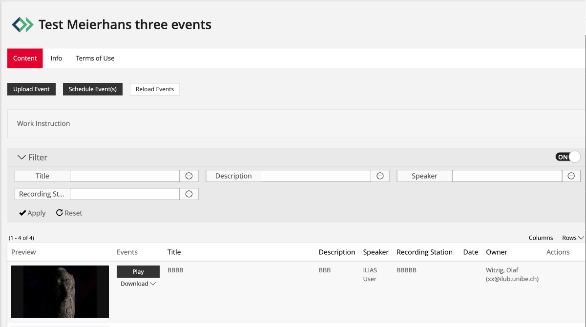Viewport: 586px width, 327px height.
Task: Collapse the Filter section via its chevron
Action: tap(21, 157)
